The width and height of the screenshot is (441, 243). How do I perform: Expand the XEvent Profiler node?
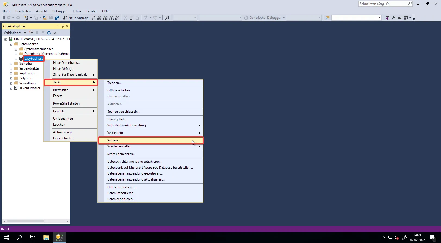[11, 88]
